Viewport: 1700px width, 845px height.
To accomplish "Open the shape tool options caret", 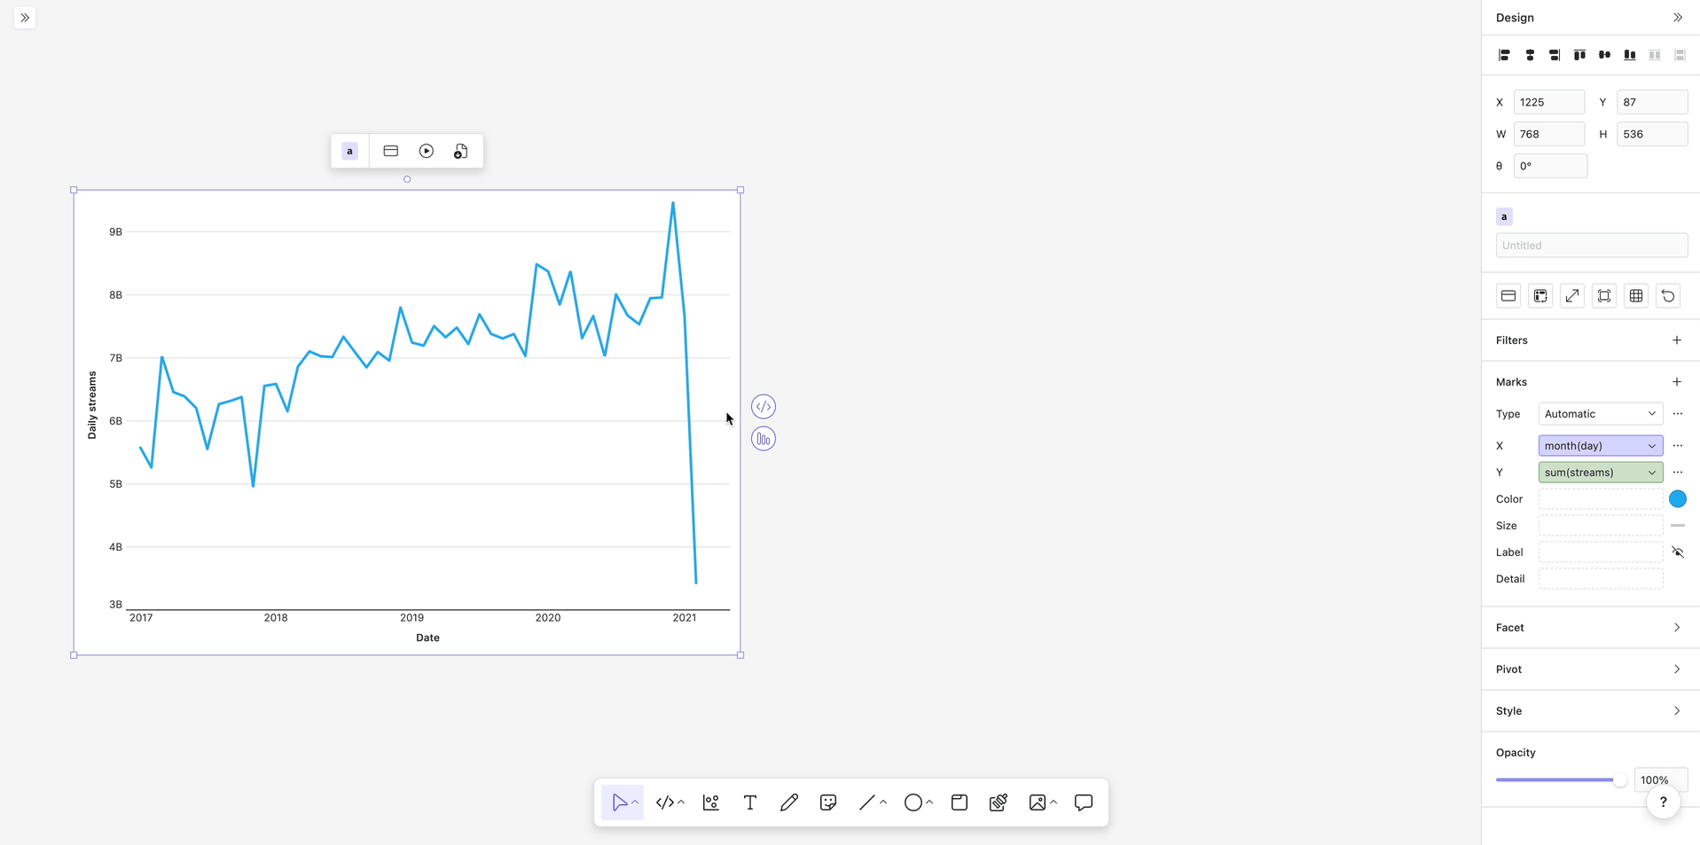I will click(929, 803).
